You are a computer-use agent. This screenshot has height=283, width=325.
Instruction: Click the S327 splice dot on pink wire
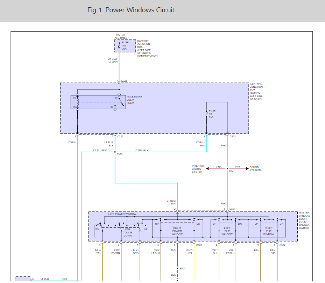[x=227, y=169]
